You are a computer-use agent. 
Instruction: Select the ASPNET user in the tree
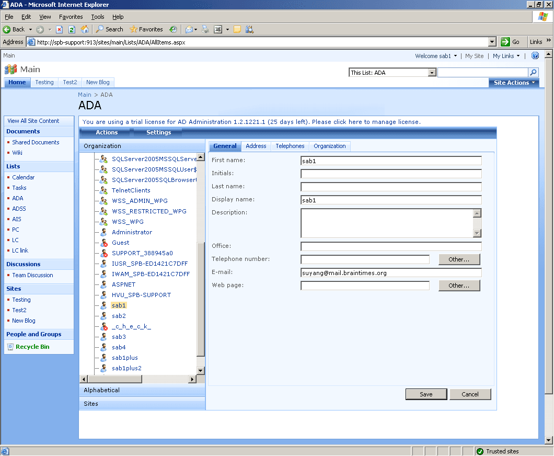[x=124, y=284]
